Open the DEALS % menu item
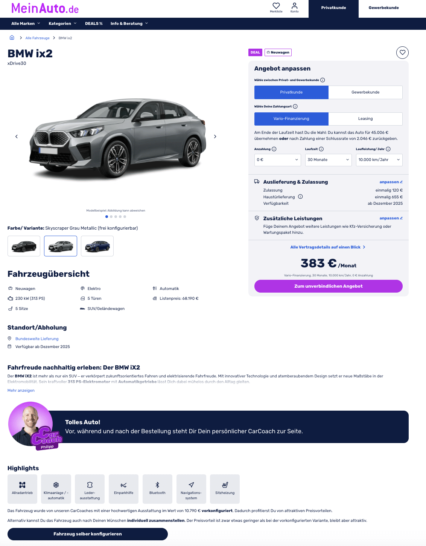Image resolution: width=426 pixels, height=546 pixels. point(94,23)
